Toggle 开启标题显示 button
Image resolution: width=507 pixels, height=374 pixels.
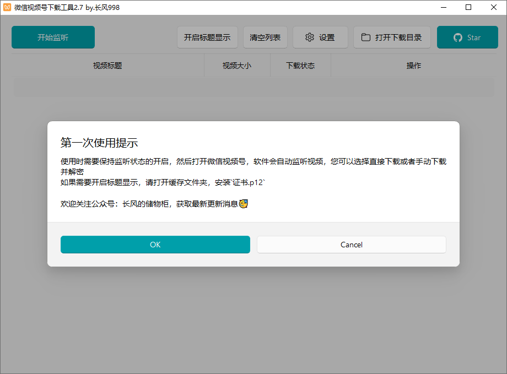click(207, 37)
